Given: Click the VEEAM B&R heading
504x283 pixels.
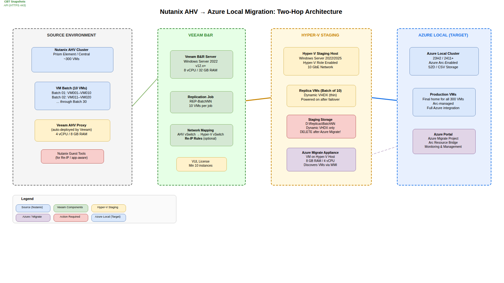Looking at the screenshot, I should click(201, 35).
